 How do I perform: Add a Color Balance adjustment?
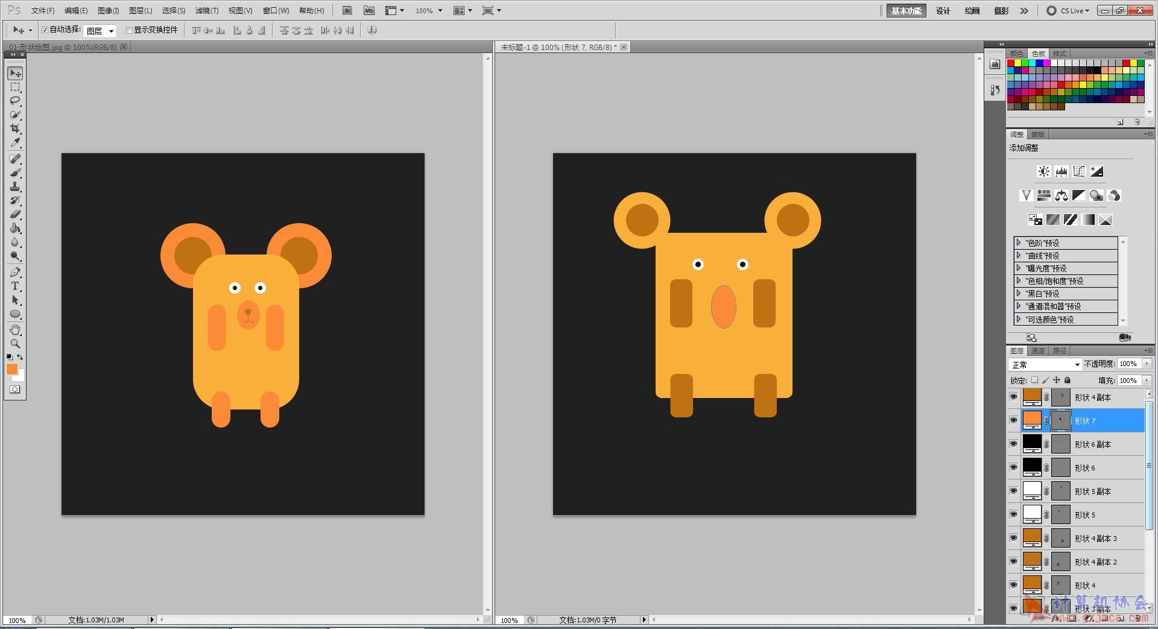1061,195
